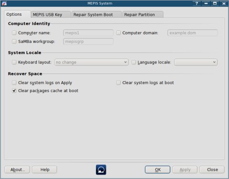Check Clear system logs on Apply
The height and width of the screenshot is (179, 229).
tap(14, 83)
